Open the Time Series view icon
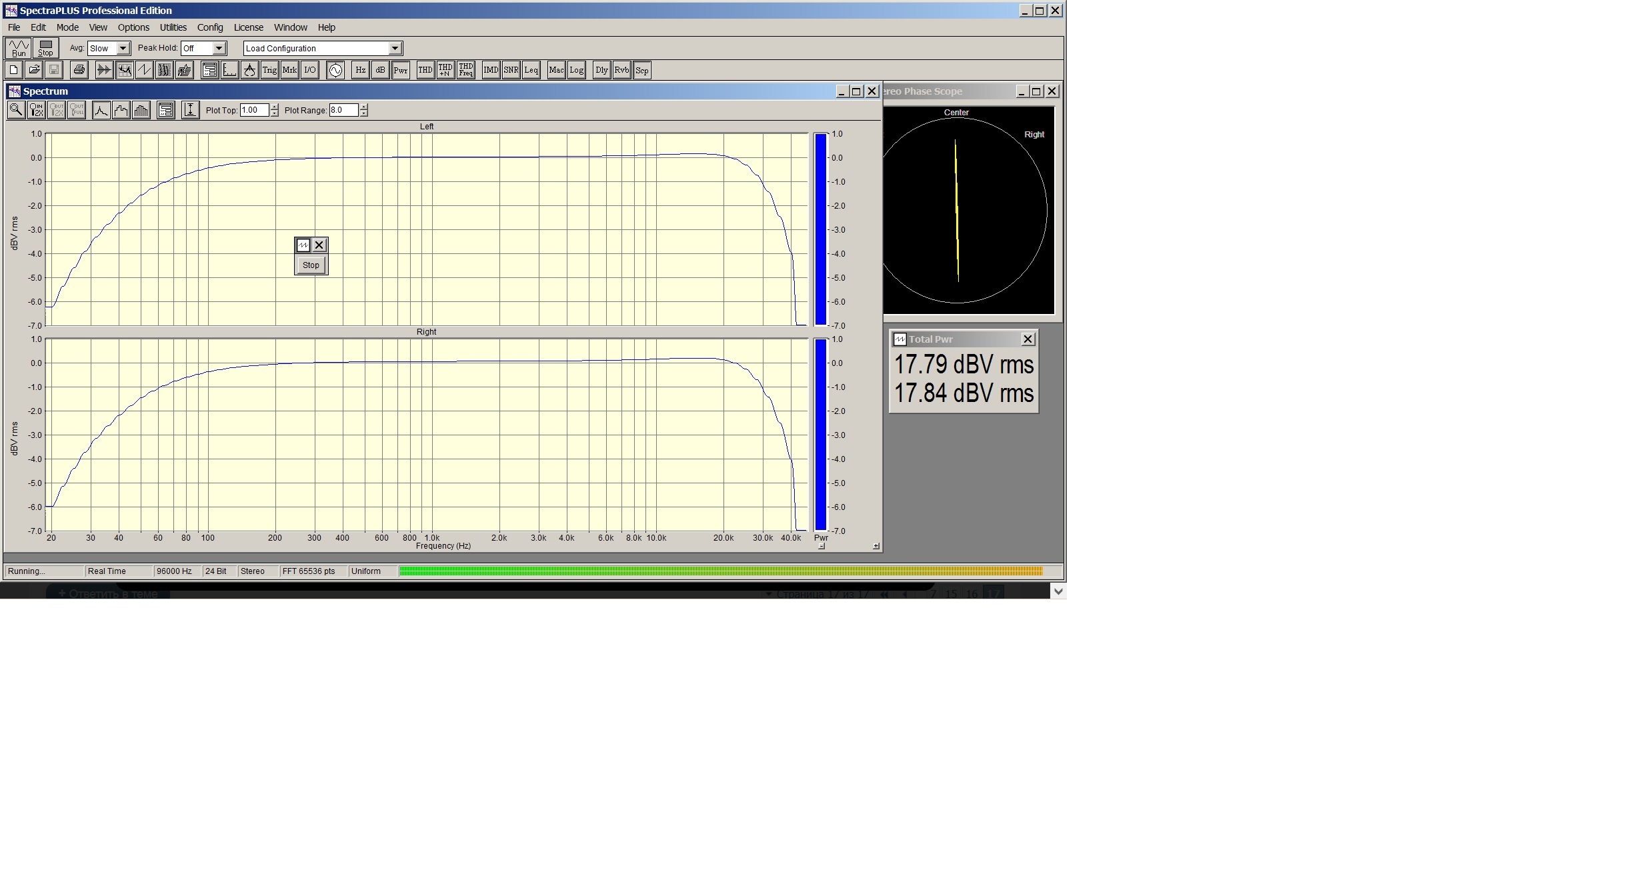Viewport: 1631px width, 884px height. pos(104,70)
